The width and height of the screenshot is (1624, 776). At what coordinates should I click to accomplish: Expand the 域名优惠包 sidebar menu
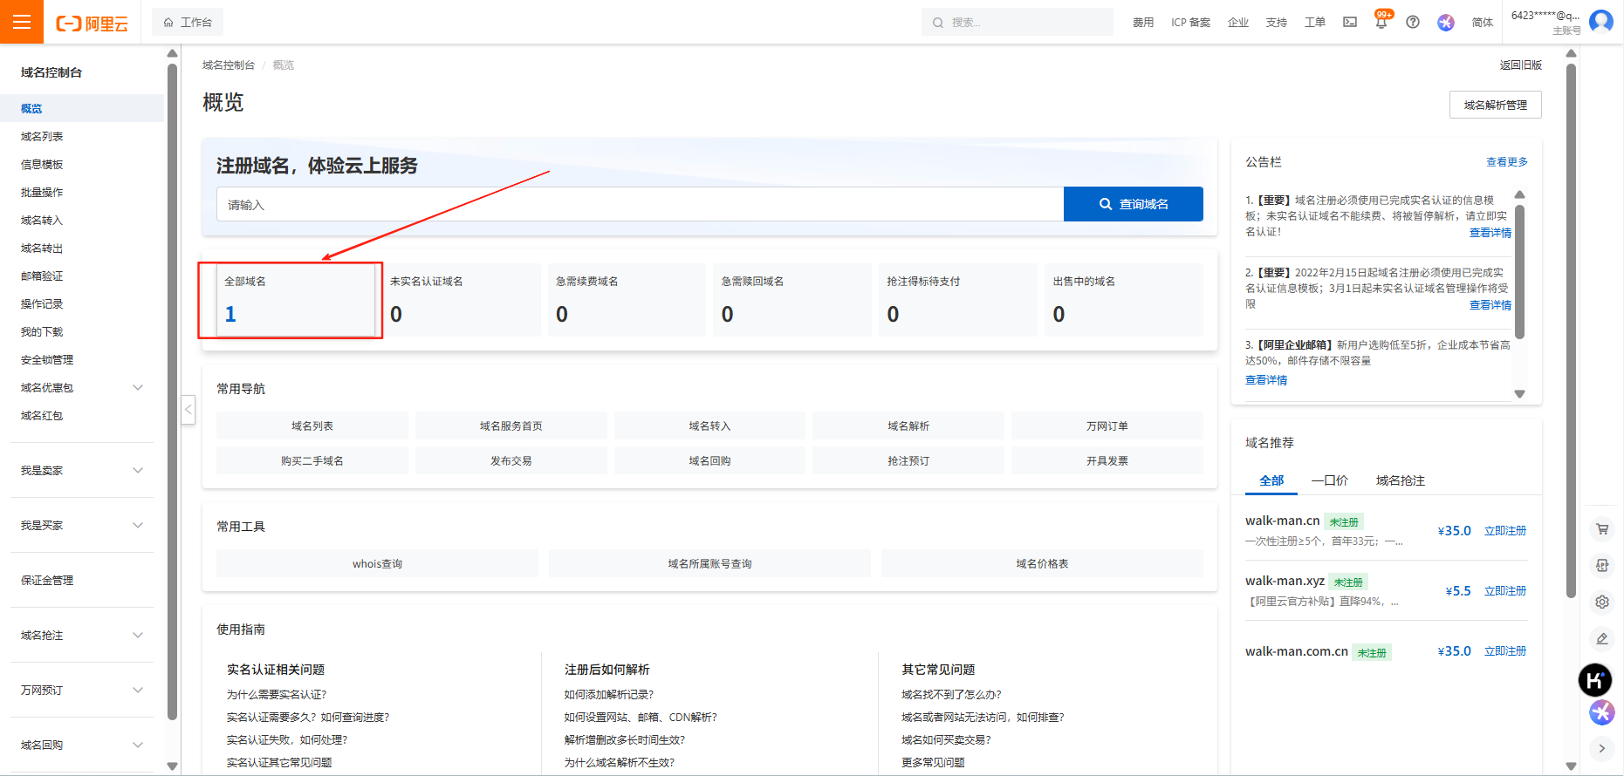(137, 388)
